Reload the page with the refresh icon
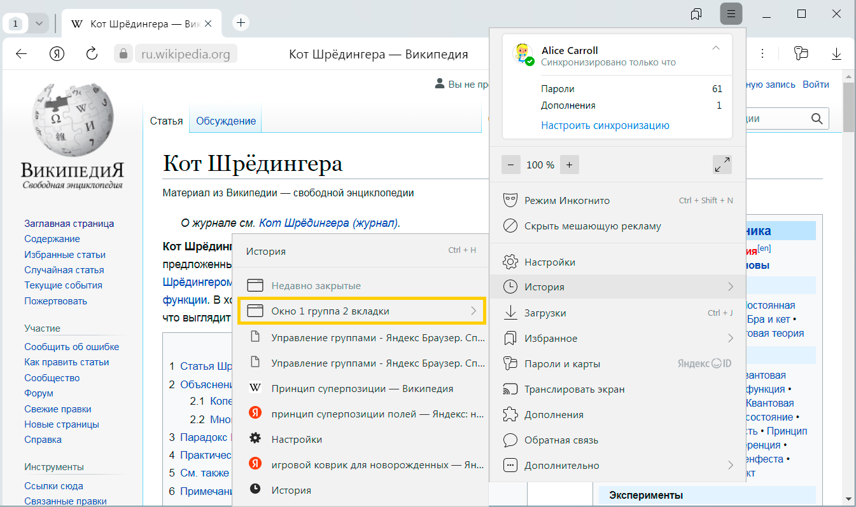The height and width of the screenshot is (507, 856). click(x=92, y=54)
